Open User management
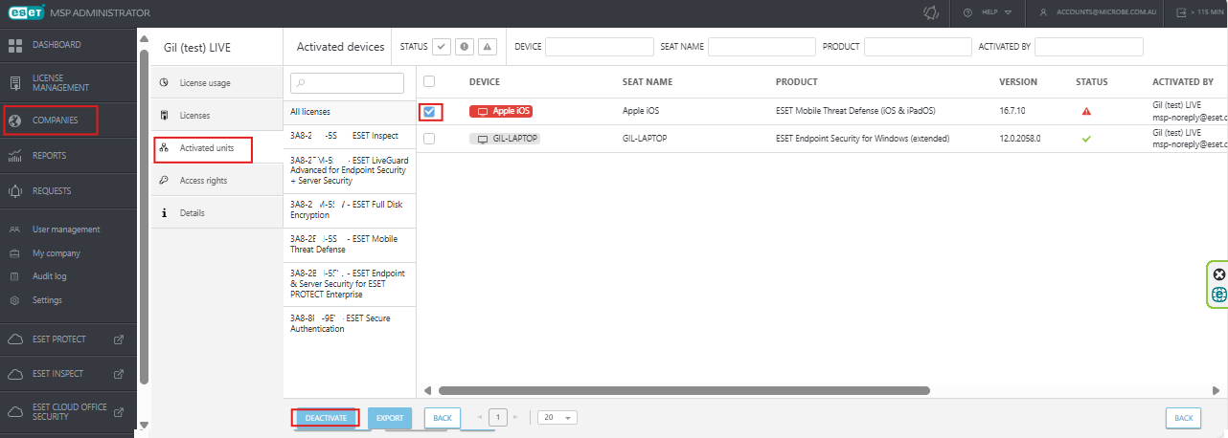 (x=65, y=230)
